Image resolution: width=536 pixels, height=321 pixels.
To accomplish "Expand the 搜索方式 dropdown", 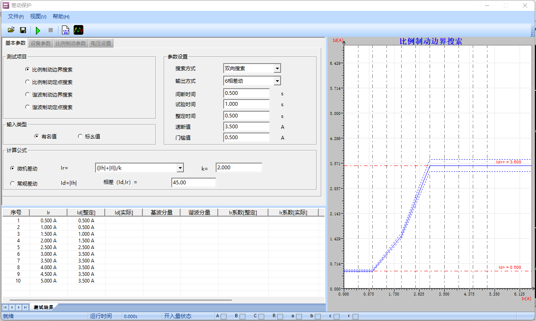I will 277,69.
